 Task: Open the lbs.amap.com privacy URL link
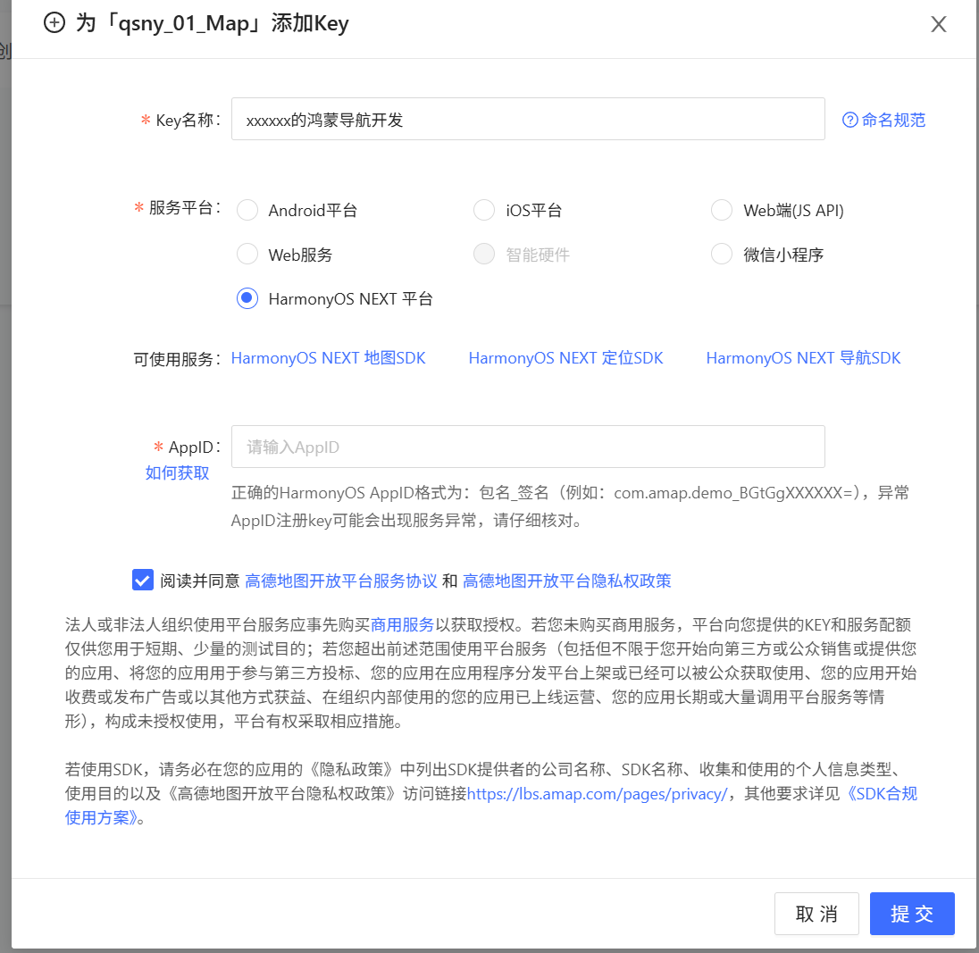point(597,794)
